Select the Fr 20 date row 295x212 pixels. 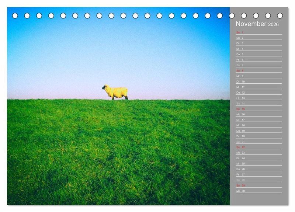258,136
